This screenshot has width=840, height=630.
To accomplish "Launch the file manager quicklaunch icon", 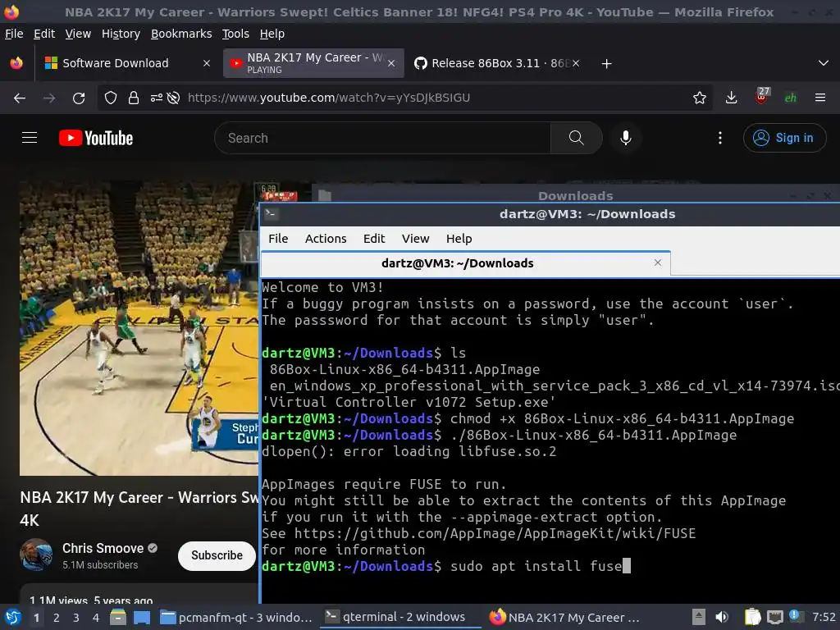I will point(118,618).
